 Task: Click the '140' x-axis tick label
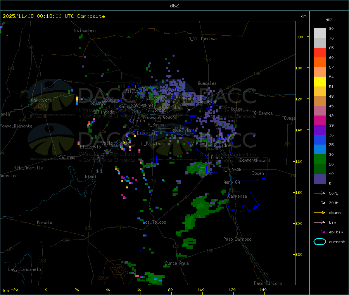click(263, 290)
